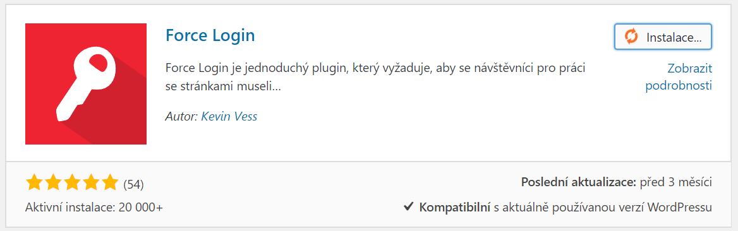Click the Instalace... button
The width and height of the screenshot is (738, 231).
tap(663, 37)
